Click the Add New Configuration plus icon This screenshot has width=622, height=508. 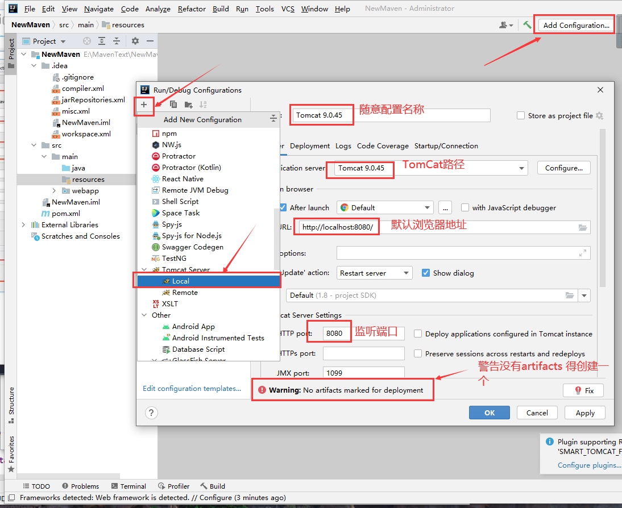pyautogui.click(x=144, y=105)
